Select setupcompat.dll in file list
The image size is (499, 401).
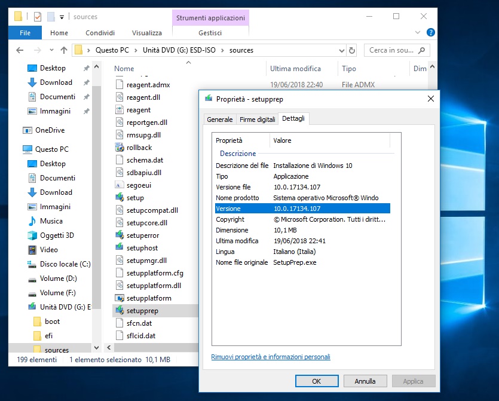152,210
